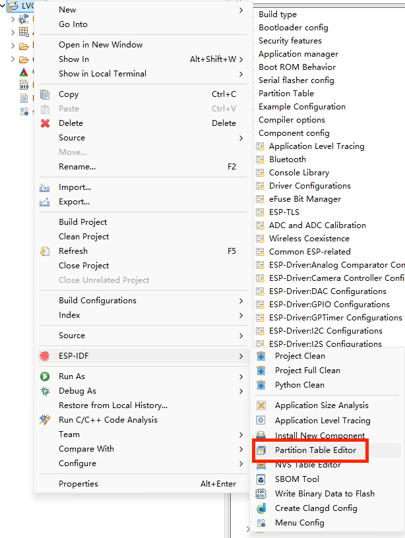Click the Console Library config icon

point(261,173)
